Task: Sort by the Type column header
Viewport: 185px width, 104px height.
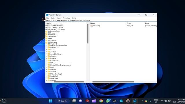Action: point(129,23)
